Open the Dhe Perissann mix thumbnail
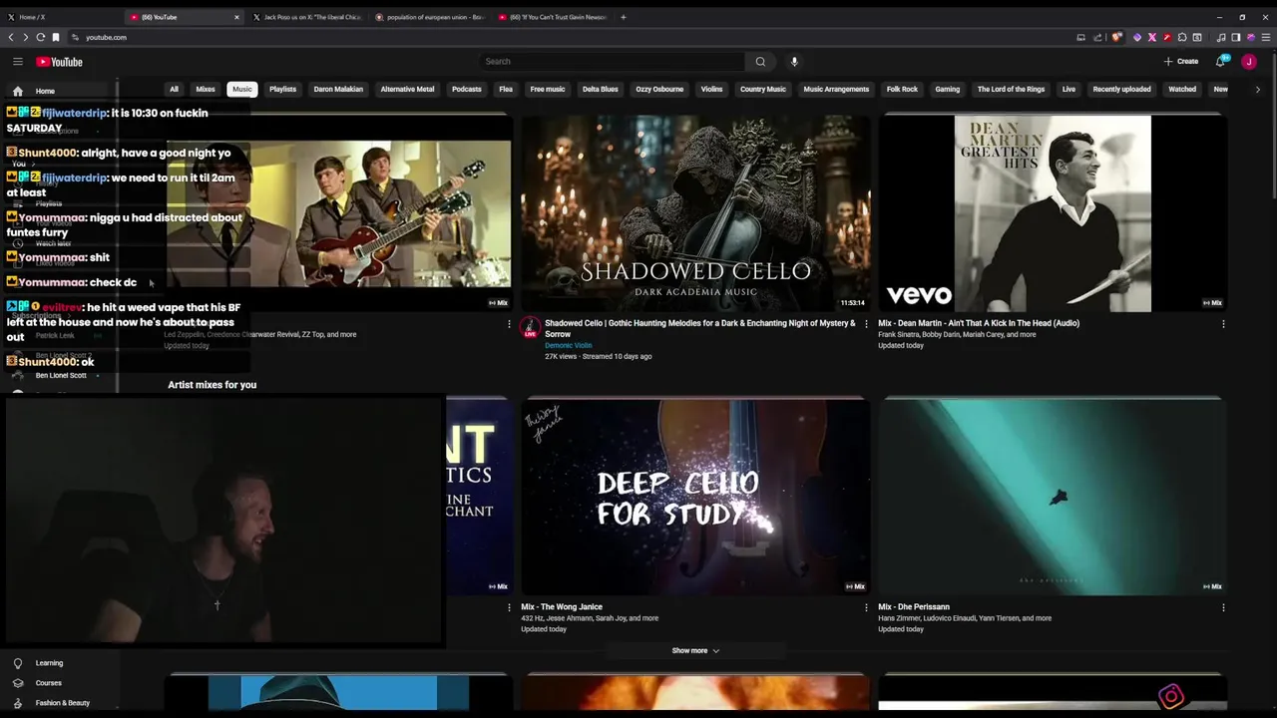 [1053, 497]
